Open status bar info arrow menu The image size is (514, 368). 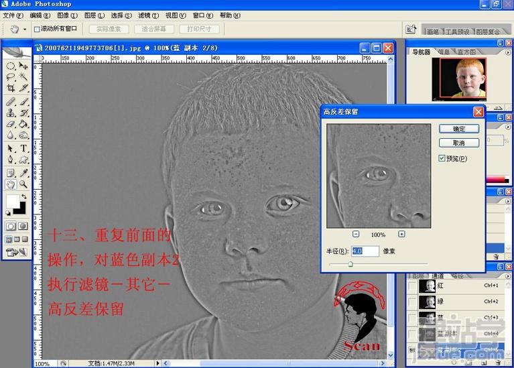(157, 363)
